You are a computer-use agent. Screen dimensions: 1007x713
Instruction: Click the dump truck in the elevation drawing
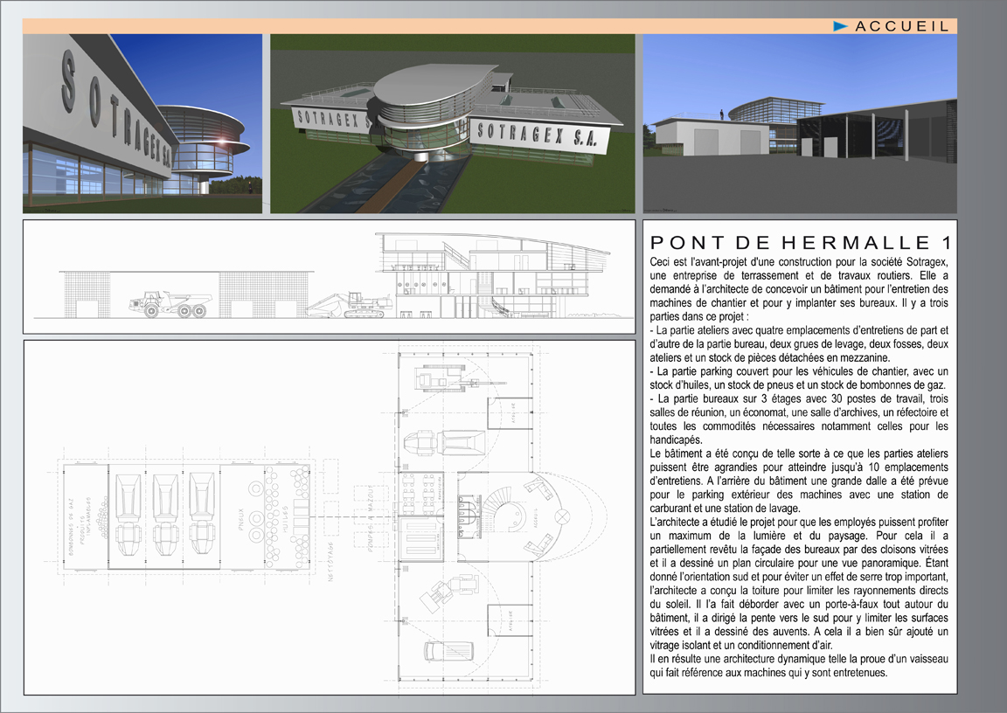(x=169, y=303)
